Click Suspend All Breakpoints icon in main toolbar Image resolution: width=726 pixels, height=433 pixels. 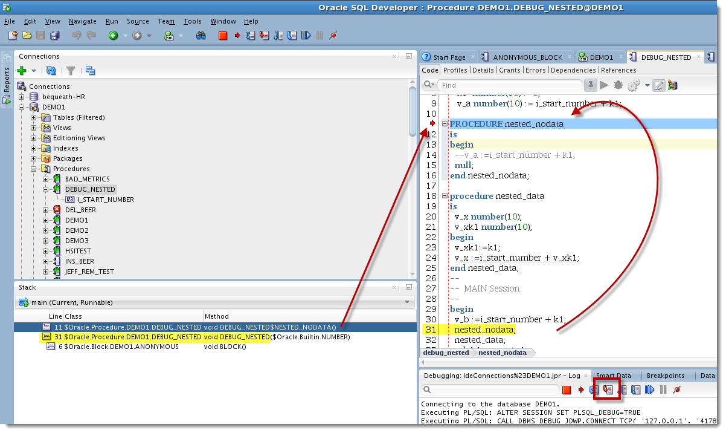333,36
